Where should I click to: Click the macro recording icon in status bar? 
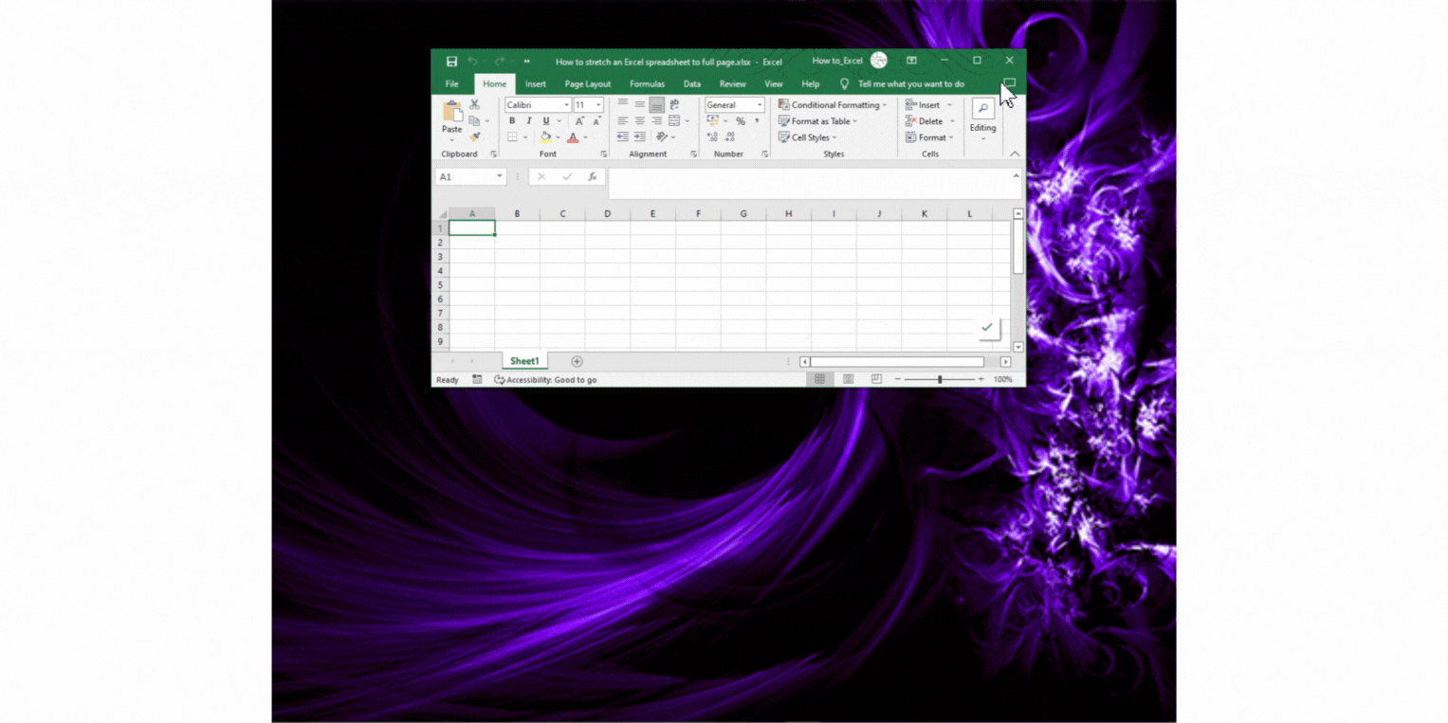[x=477, y=380]
